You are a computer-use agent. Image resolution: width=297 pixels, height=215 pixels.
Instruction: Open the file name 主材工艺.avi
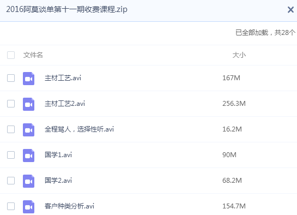[63, 78]
